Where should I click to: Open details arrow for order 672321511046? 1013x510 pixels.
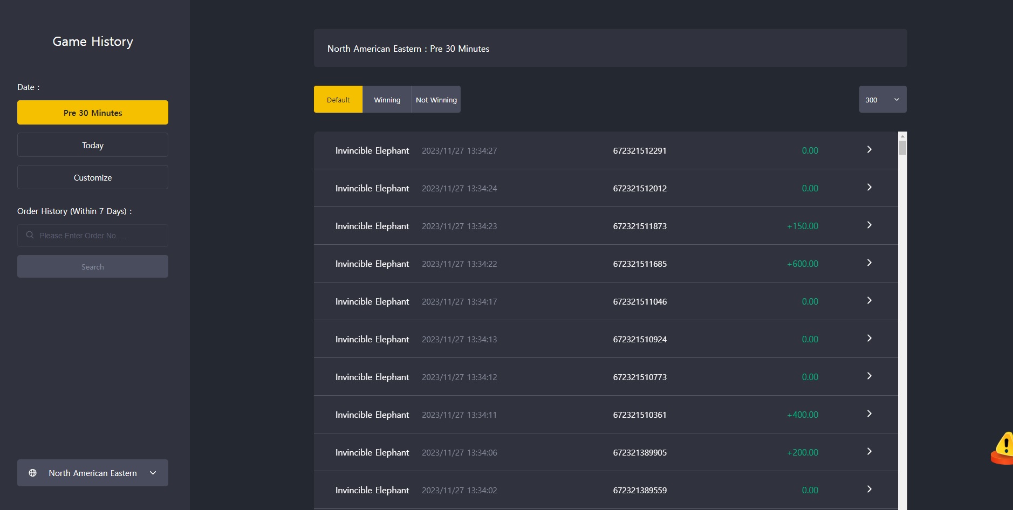pos(869,300)
